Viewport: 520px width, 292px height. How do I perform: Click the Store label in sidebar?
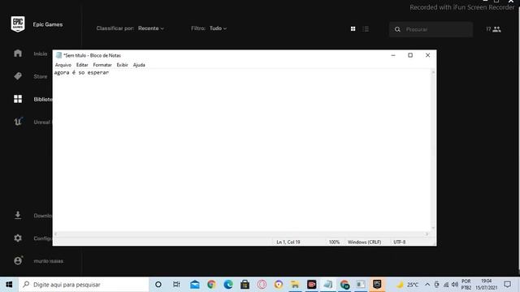[41, 76]
